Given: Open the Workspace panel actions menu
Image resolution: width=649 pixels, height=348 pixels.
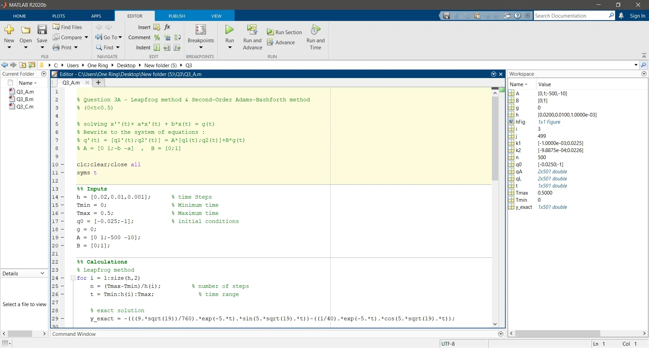Looking at the screenshot, I should (x=644, y=74).
